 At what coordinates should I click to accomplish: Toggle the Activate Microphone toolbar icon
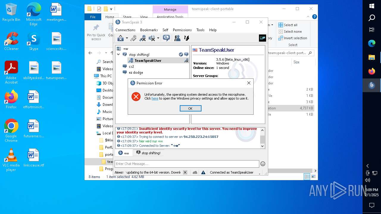point(133,38)
